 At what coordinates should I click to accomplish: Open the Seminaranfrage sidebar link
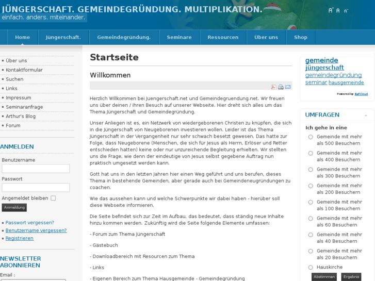[24, 107]
